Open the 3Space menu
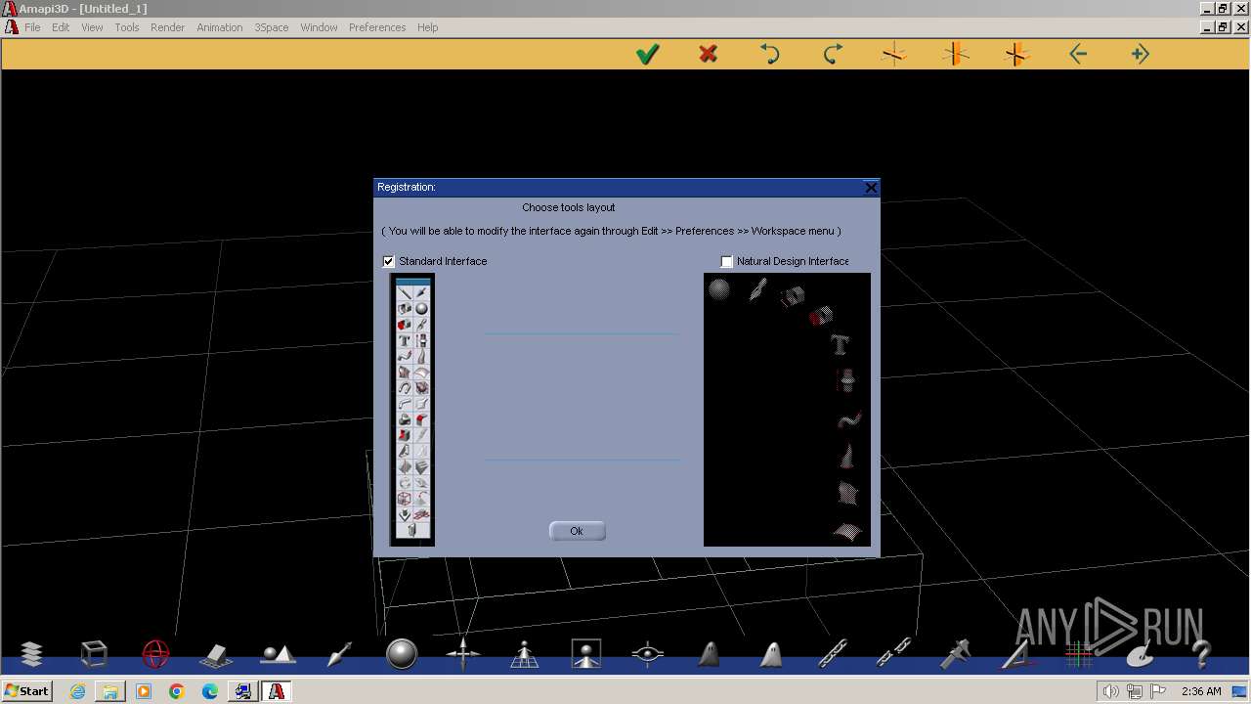 click(x=272, y=27)
